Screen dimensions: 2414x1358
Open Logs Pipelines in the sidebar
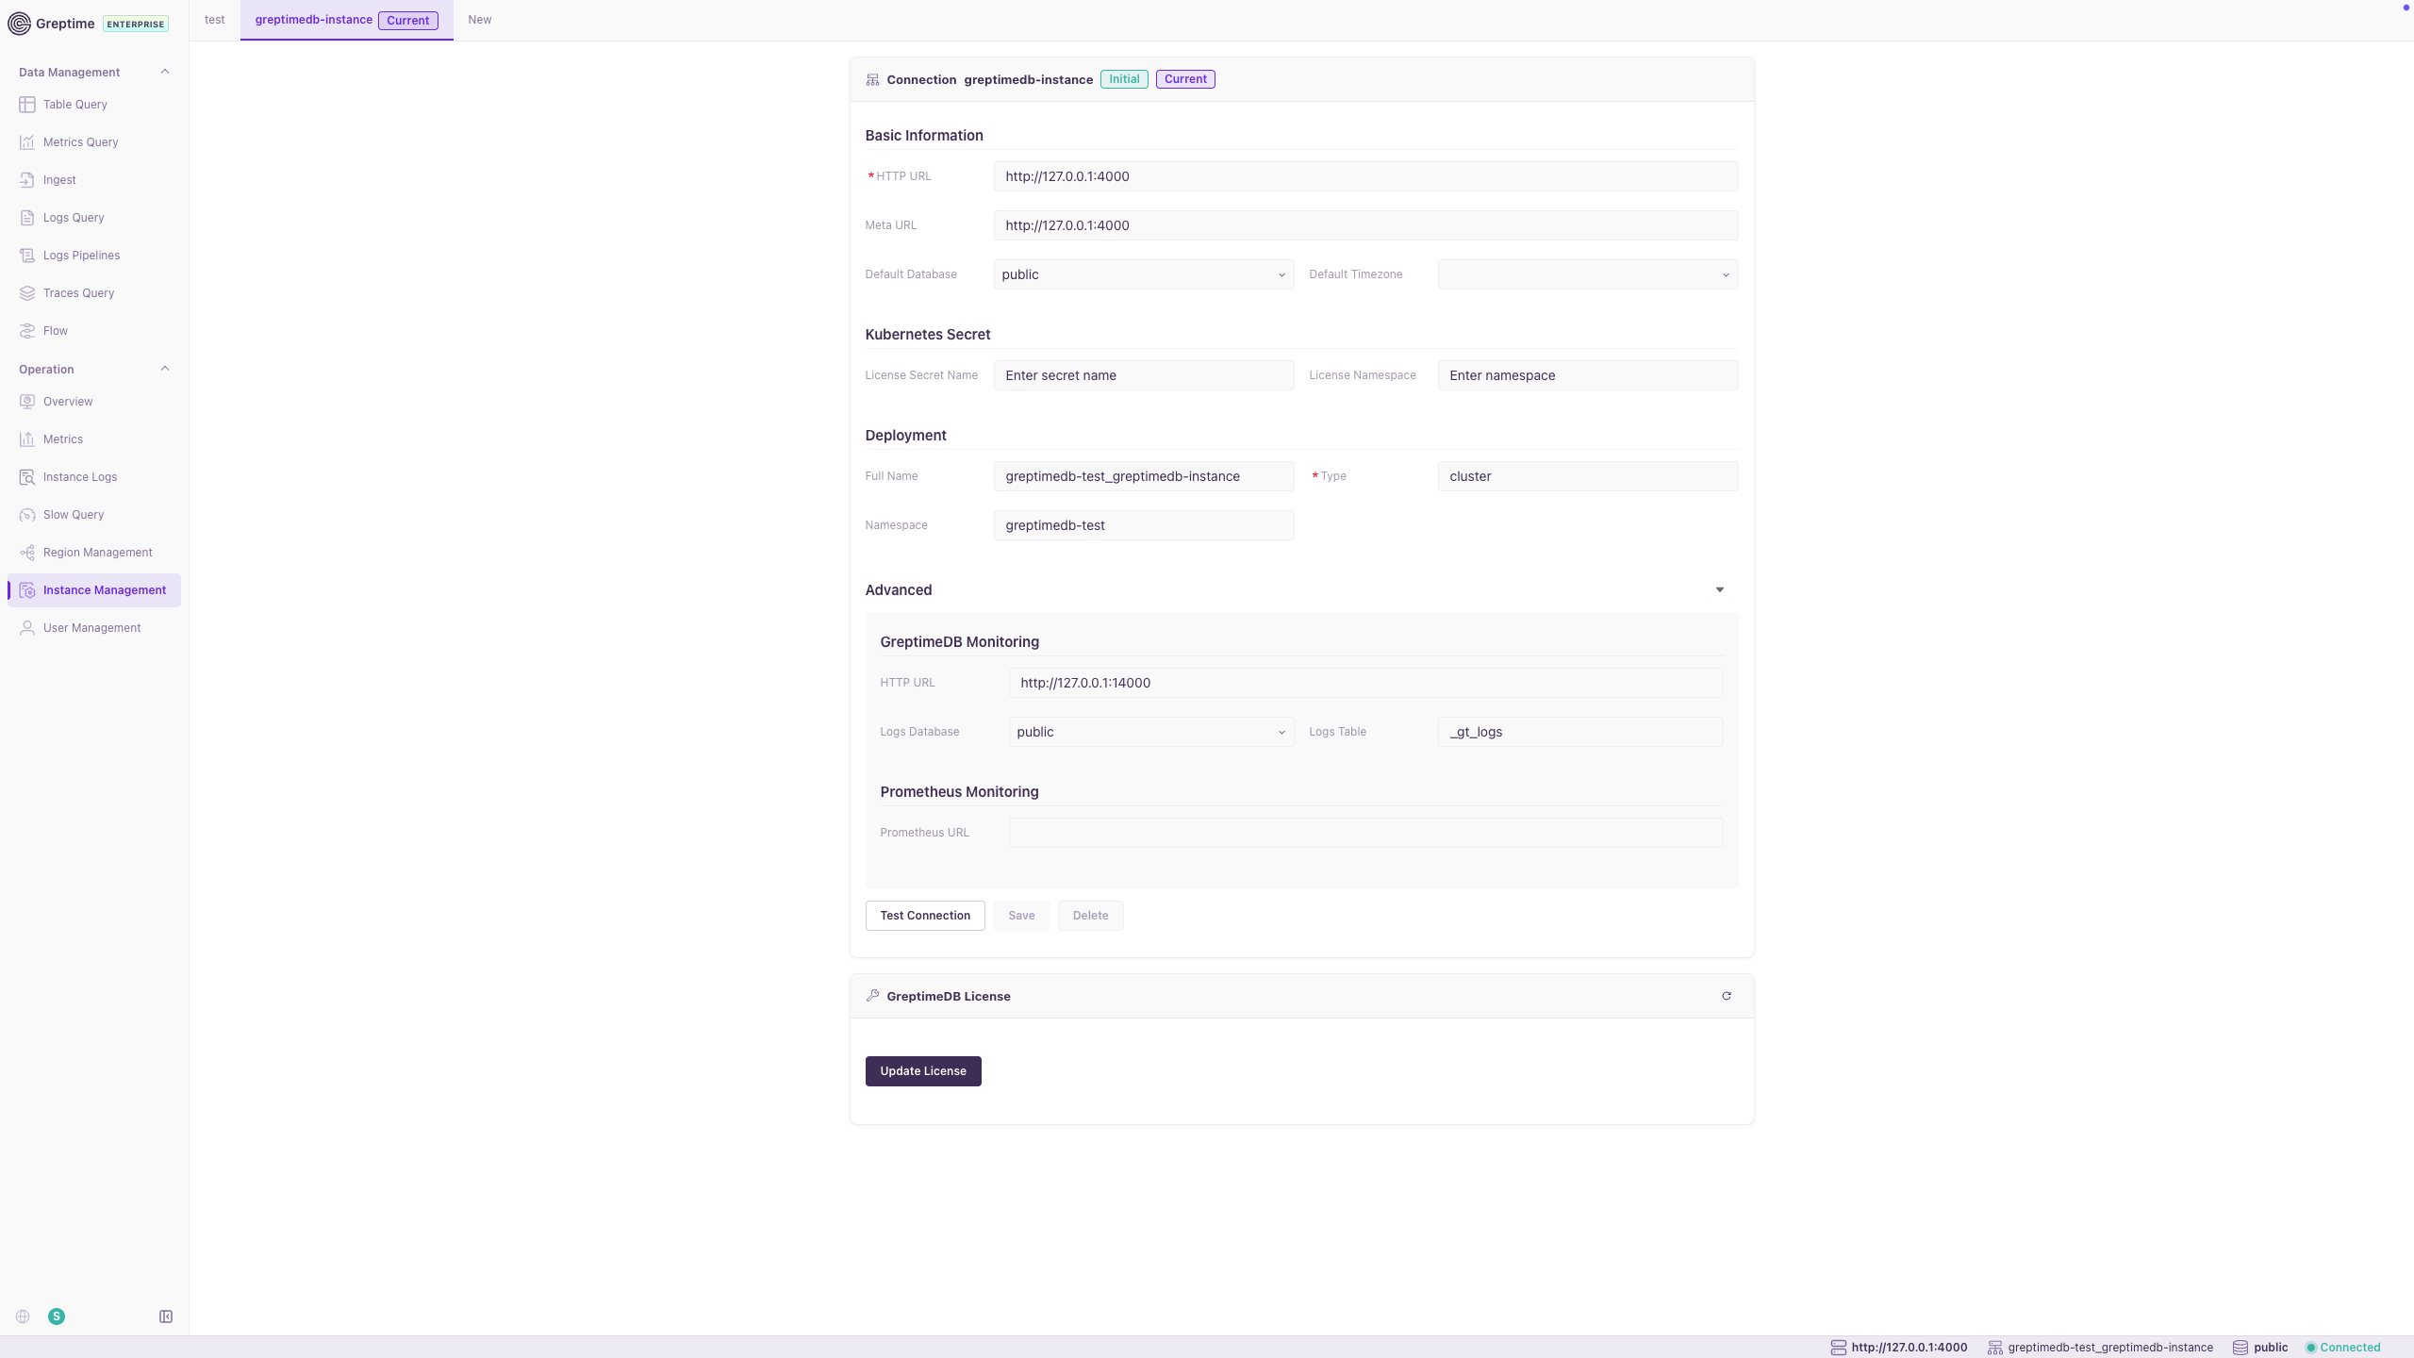tap(93, 256)
